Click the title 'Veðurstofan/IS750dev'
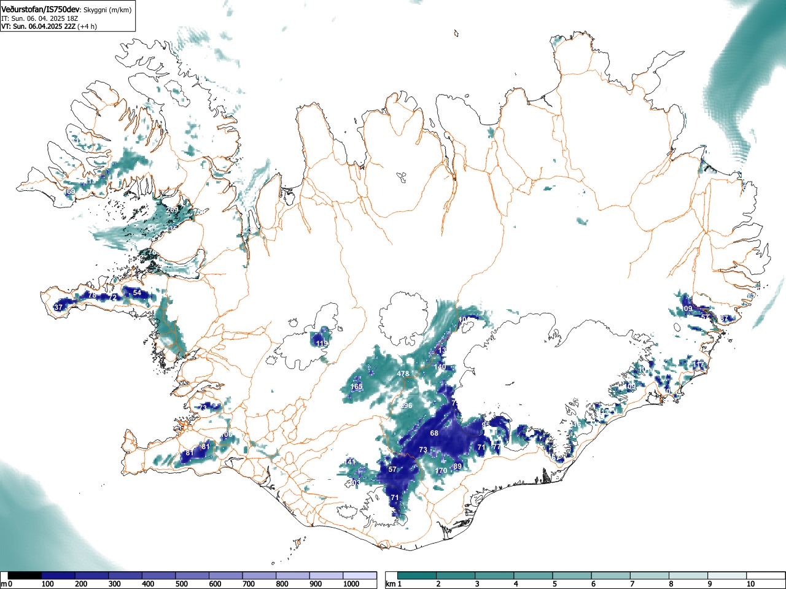 click(41, 9)
